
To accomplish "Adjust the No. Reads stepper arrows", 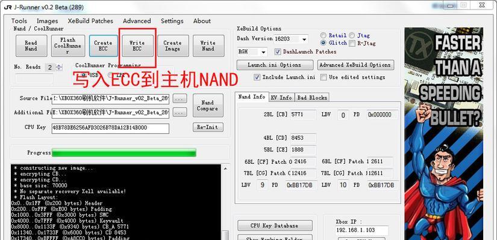I will click(x=59, y=67).
